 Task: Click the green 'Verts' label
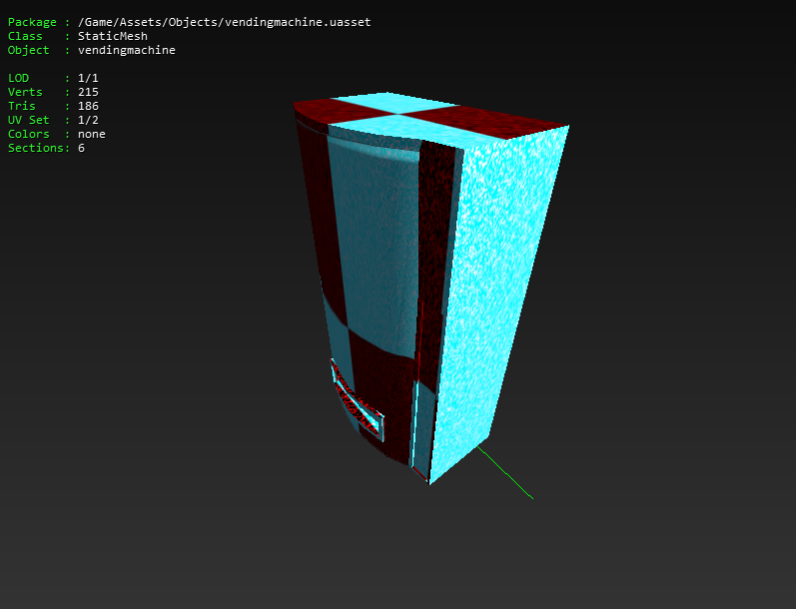tap(25, 92)
